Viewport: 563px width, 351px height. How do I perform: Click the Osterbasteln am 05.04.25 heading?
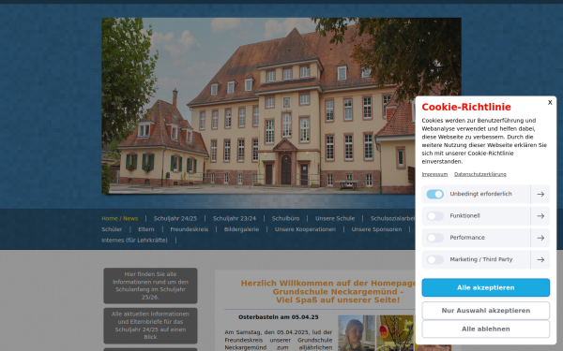click(x=279, y=317)
